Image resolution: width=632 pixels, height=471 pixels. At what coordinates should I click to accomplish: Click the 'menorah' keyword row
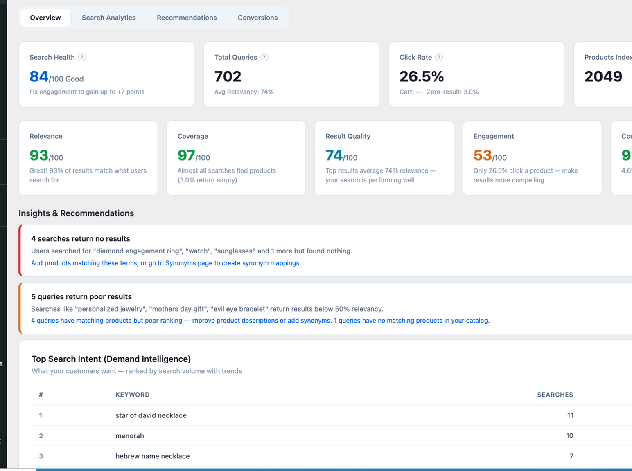tap(130, 436)
